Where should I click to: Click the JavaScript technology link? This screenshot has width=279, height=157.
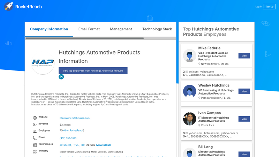coord(65,145)
